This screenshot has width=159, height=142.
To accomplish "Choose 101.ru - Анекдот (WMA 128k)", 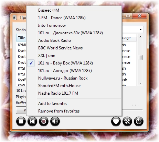I will tap(74, 71).
